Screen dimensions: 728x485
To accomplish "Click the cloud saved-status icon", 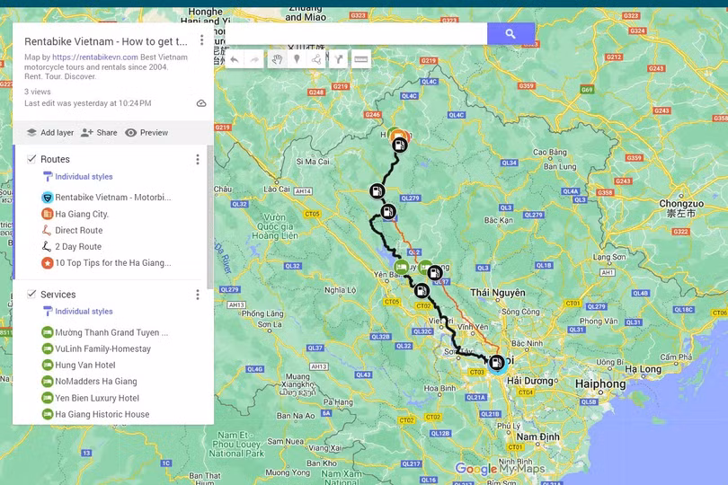I will [201, 103].
